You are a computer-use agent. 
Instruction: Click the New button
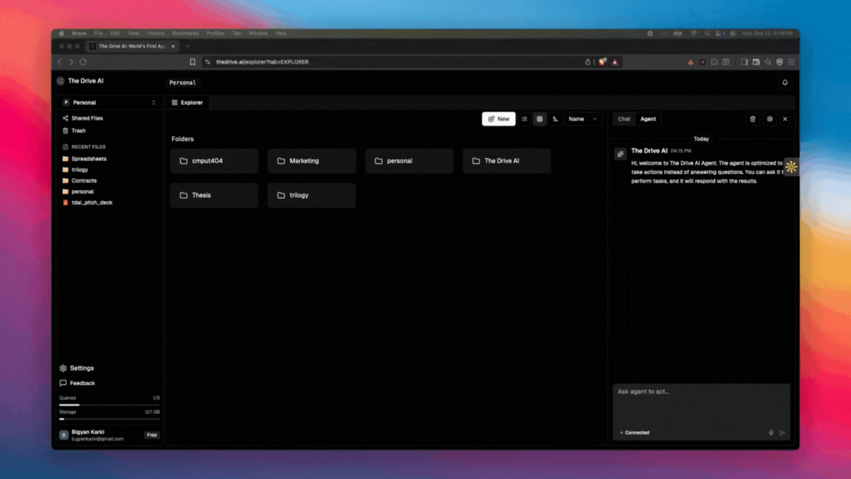coord(498,119)
